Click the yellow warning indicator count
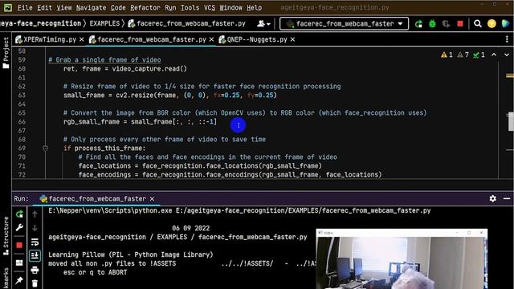The height and width of the screenshot is (289, 514). pyautogui.click(x=447, y=55)
